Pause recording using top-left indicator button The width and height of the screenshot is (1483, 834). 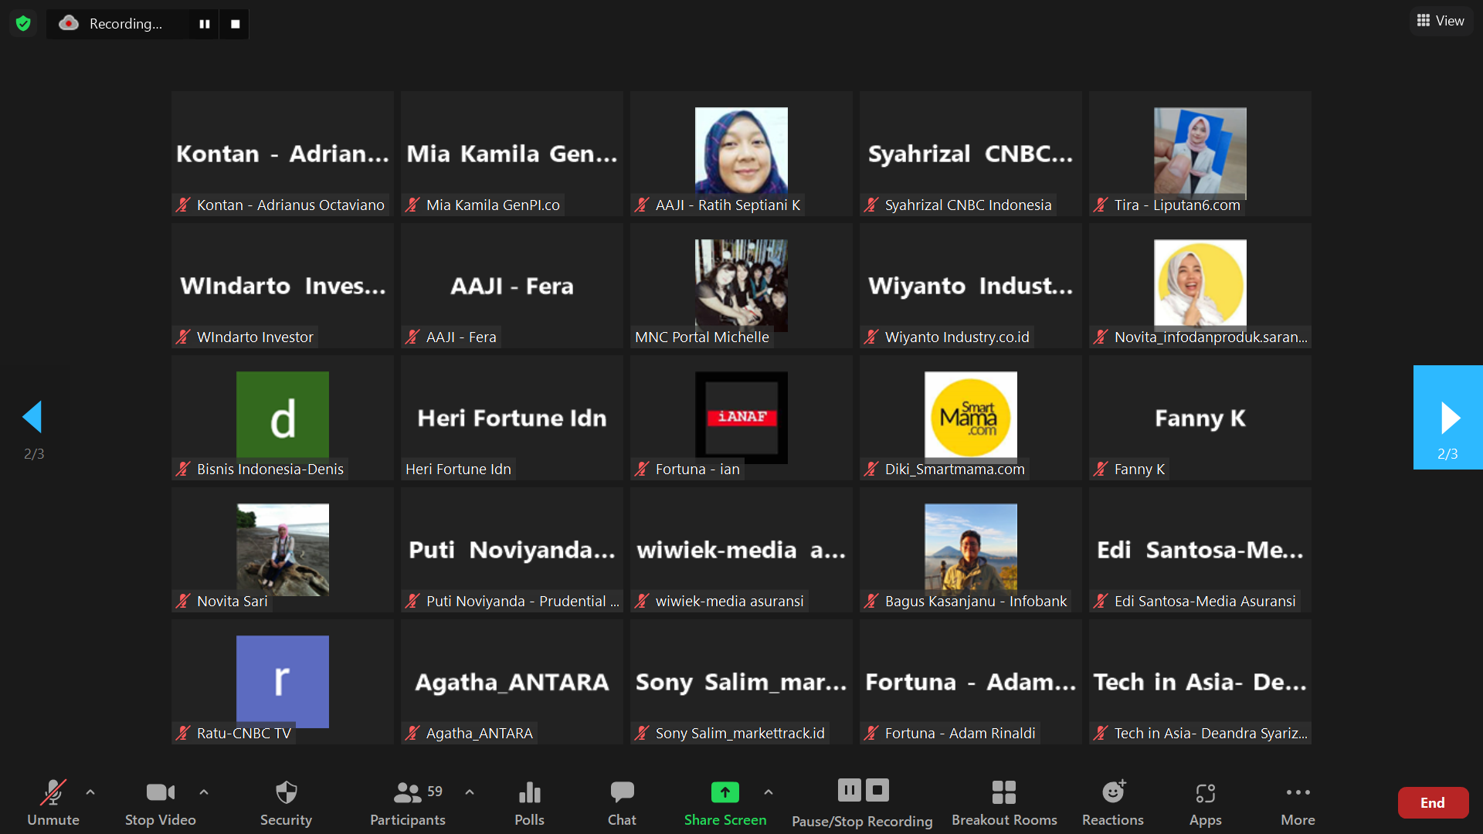point(205,24)
